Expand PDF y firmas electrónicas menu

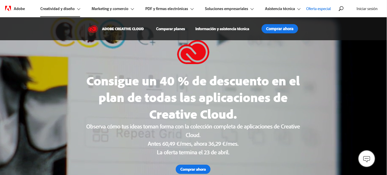pos(169,9)
